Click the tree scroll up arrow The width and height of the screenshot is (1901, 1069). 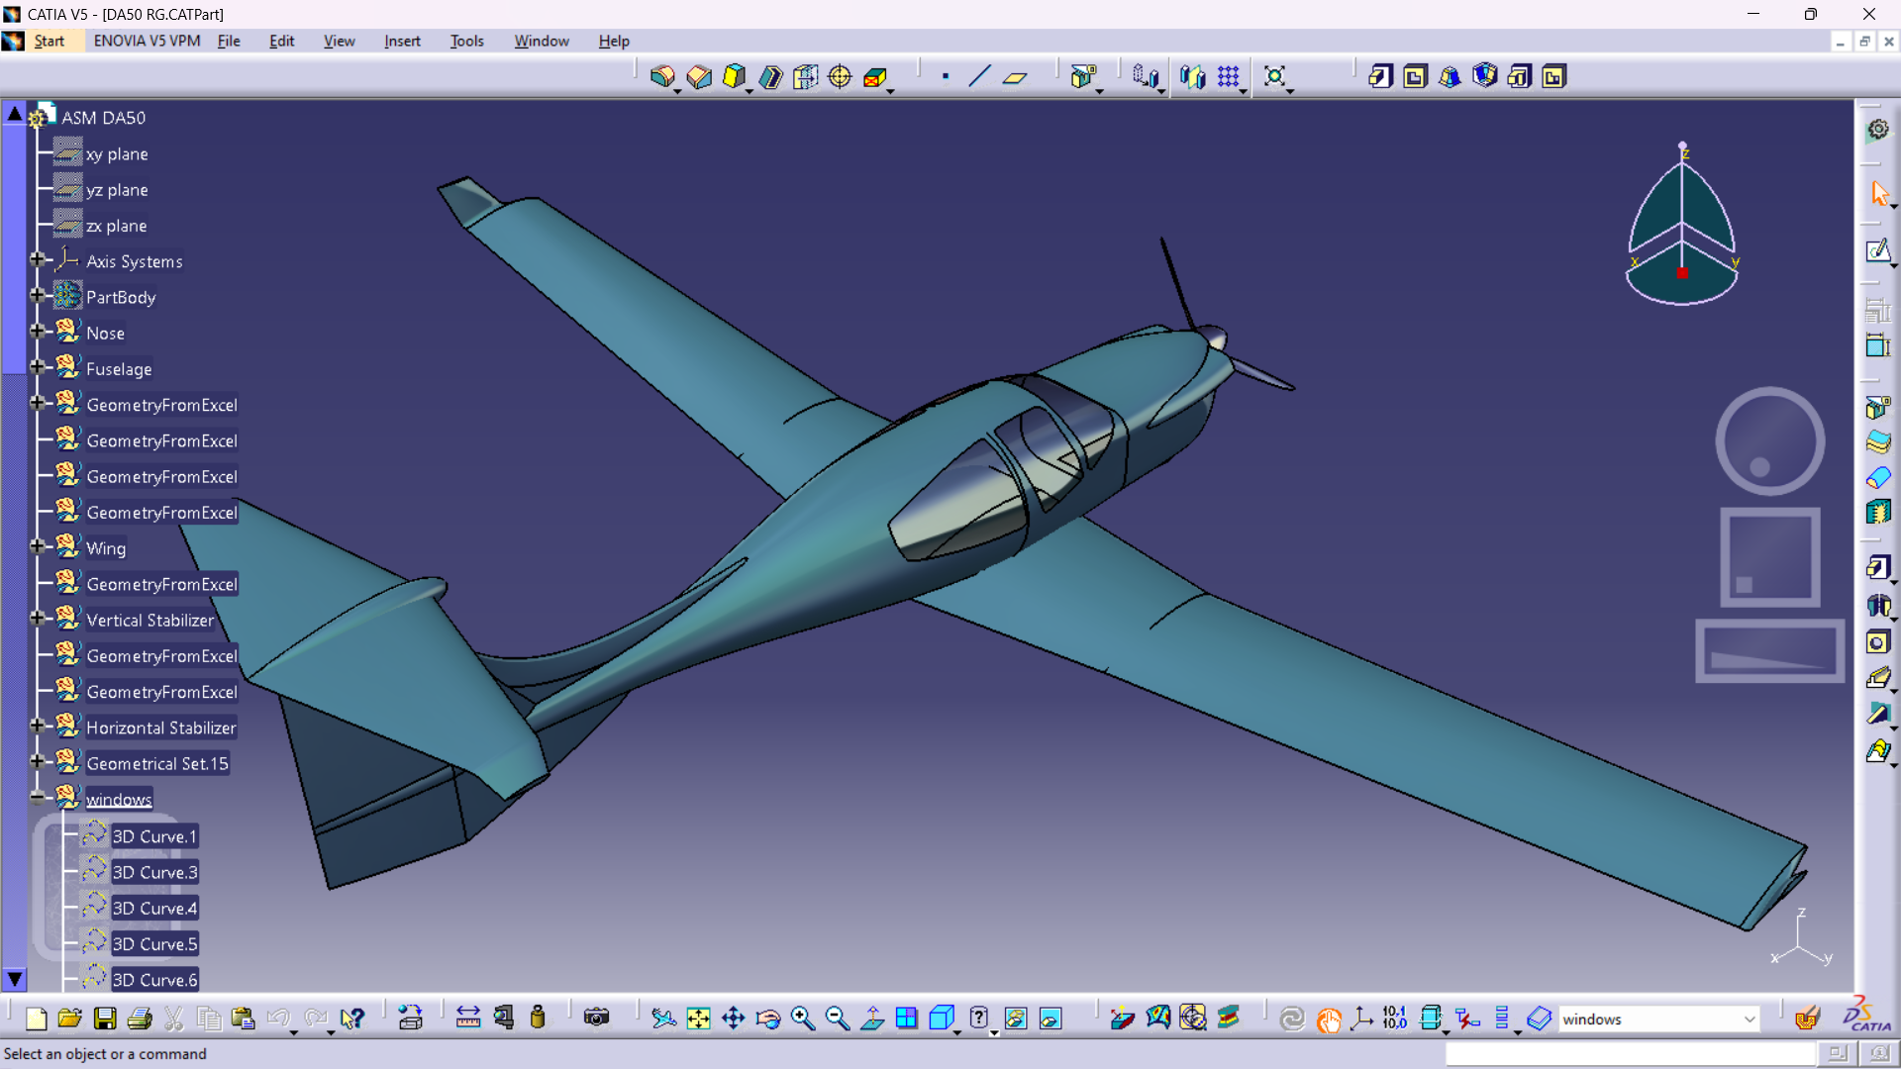pos(14,114)
